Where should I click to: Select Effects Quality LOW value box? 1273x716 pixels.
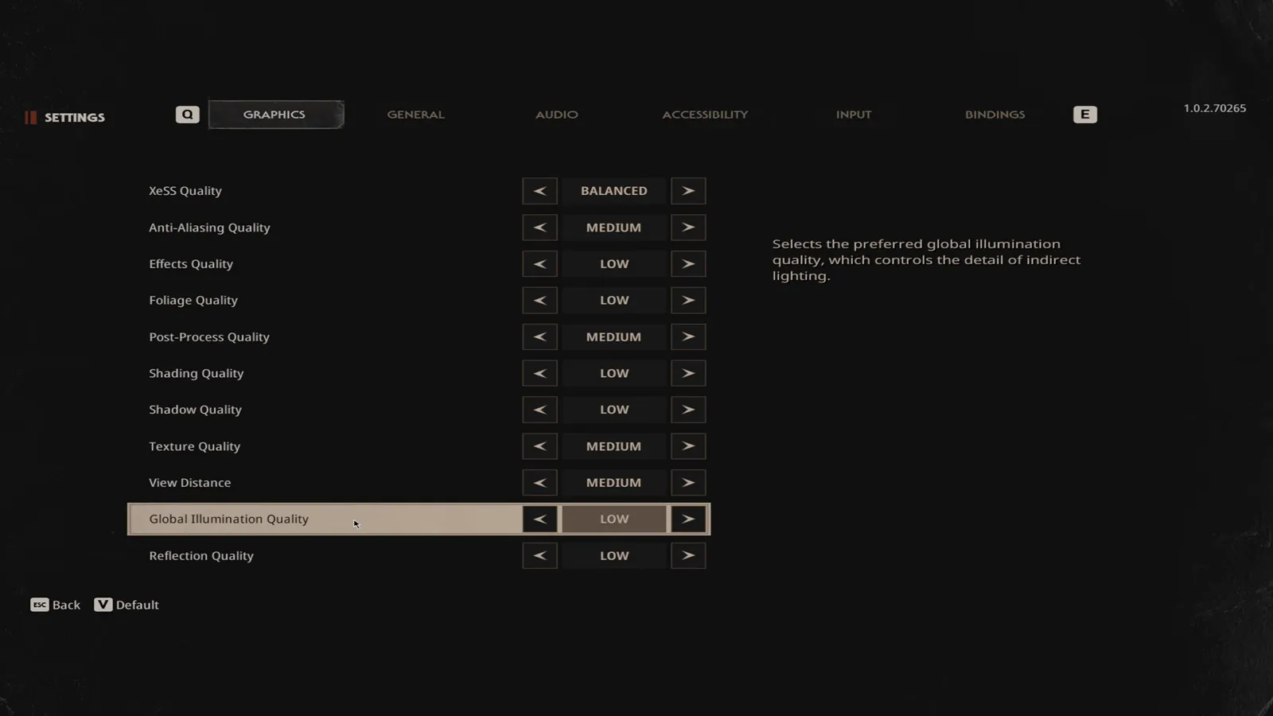click(x=614, y=264)
